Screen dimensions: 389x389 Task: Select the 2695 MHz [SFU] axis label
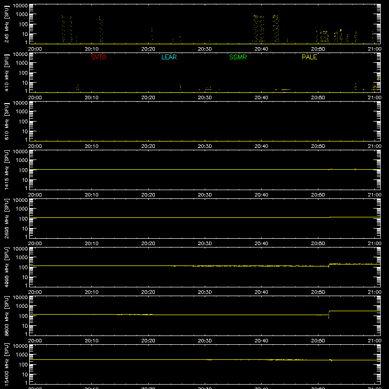(x=7, y=218)
